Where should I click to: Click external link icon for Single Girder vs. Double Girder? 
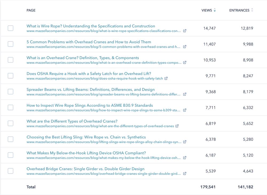[185, 174]
